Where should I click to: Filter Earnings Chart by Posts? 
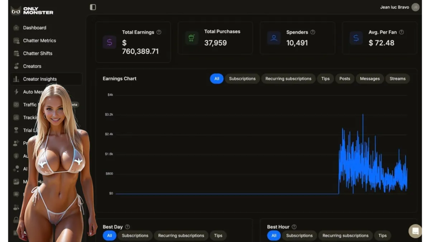coord(345,79)
